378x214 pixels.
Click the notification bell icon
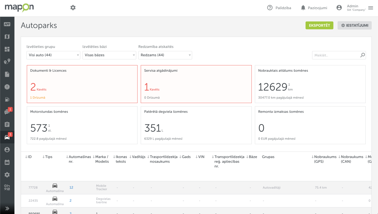click(303, 8)
